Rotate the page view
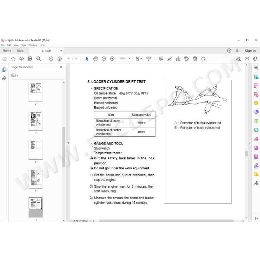This screenshot has height=260, width=260. [x=204, y=59]
